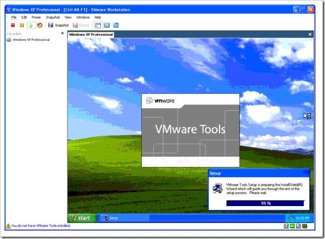This screenshot has width=325, height=239.
Task: Click the guest system tray icon
Action: 290,218
